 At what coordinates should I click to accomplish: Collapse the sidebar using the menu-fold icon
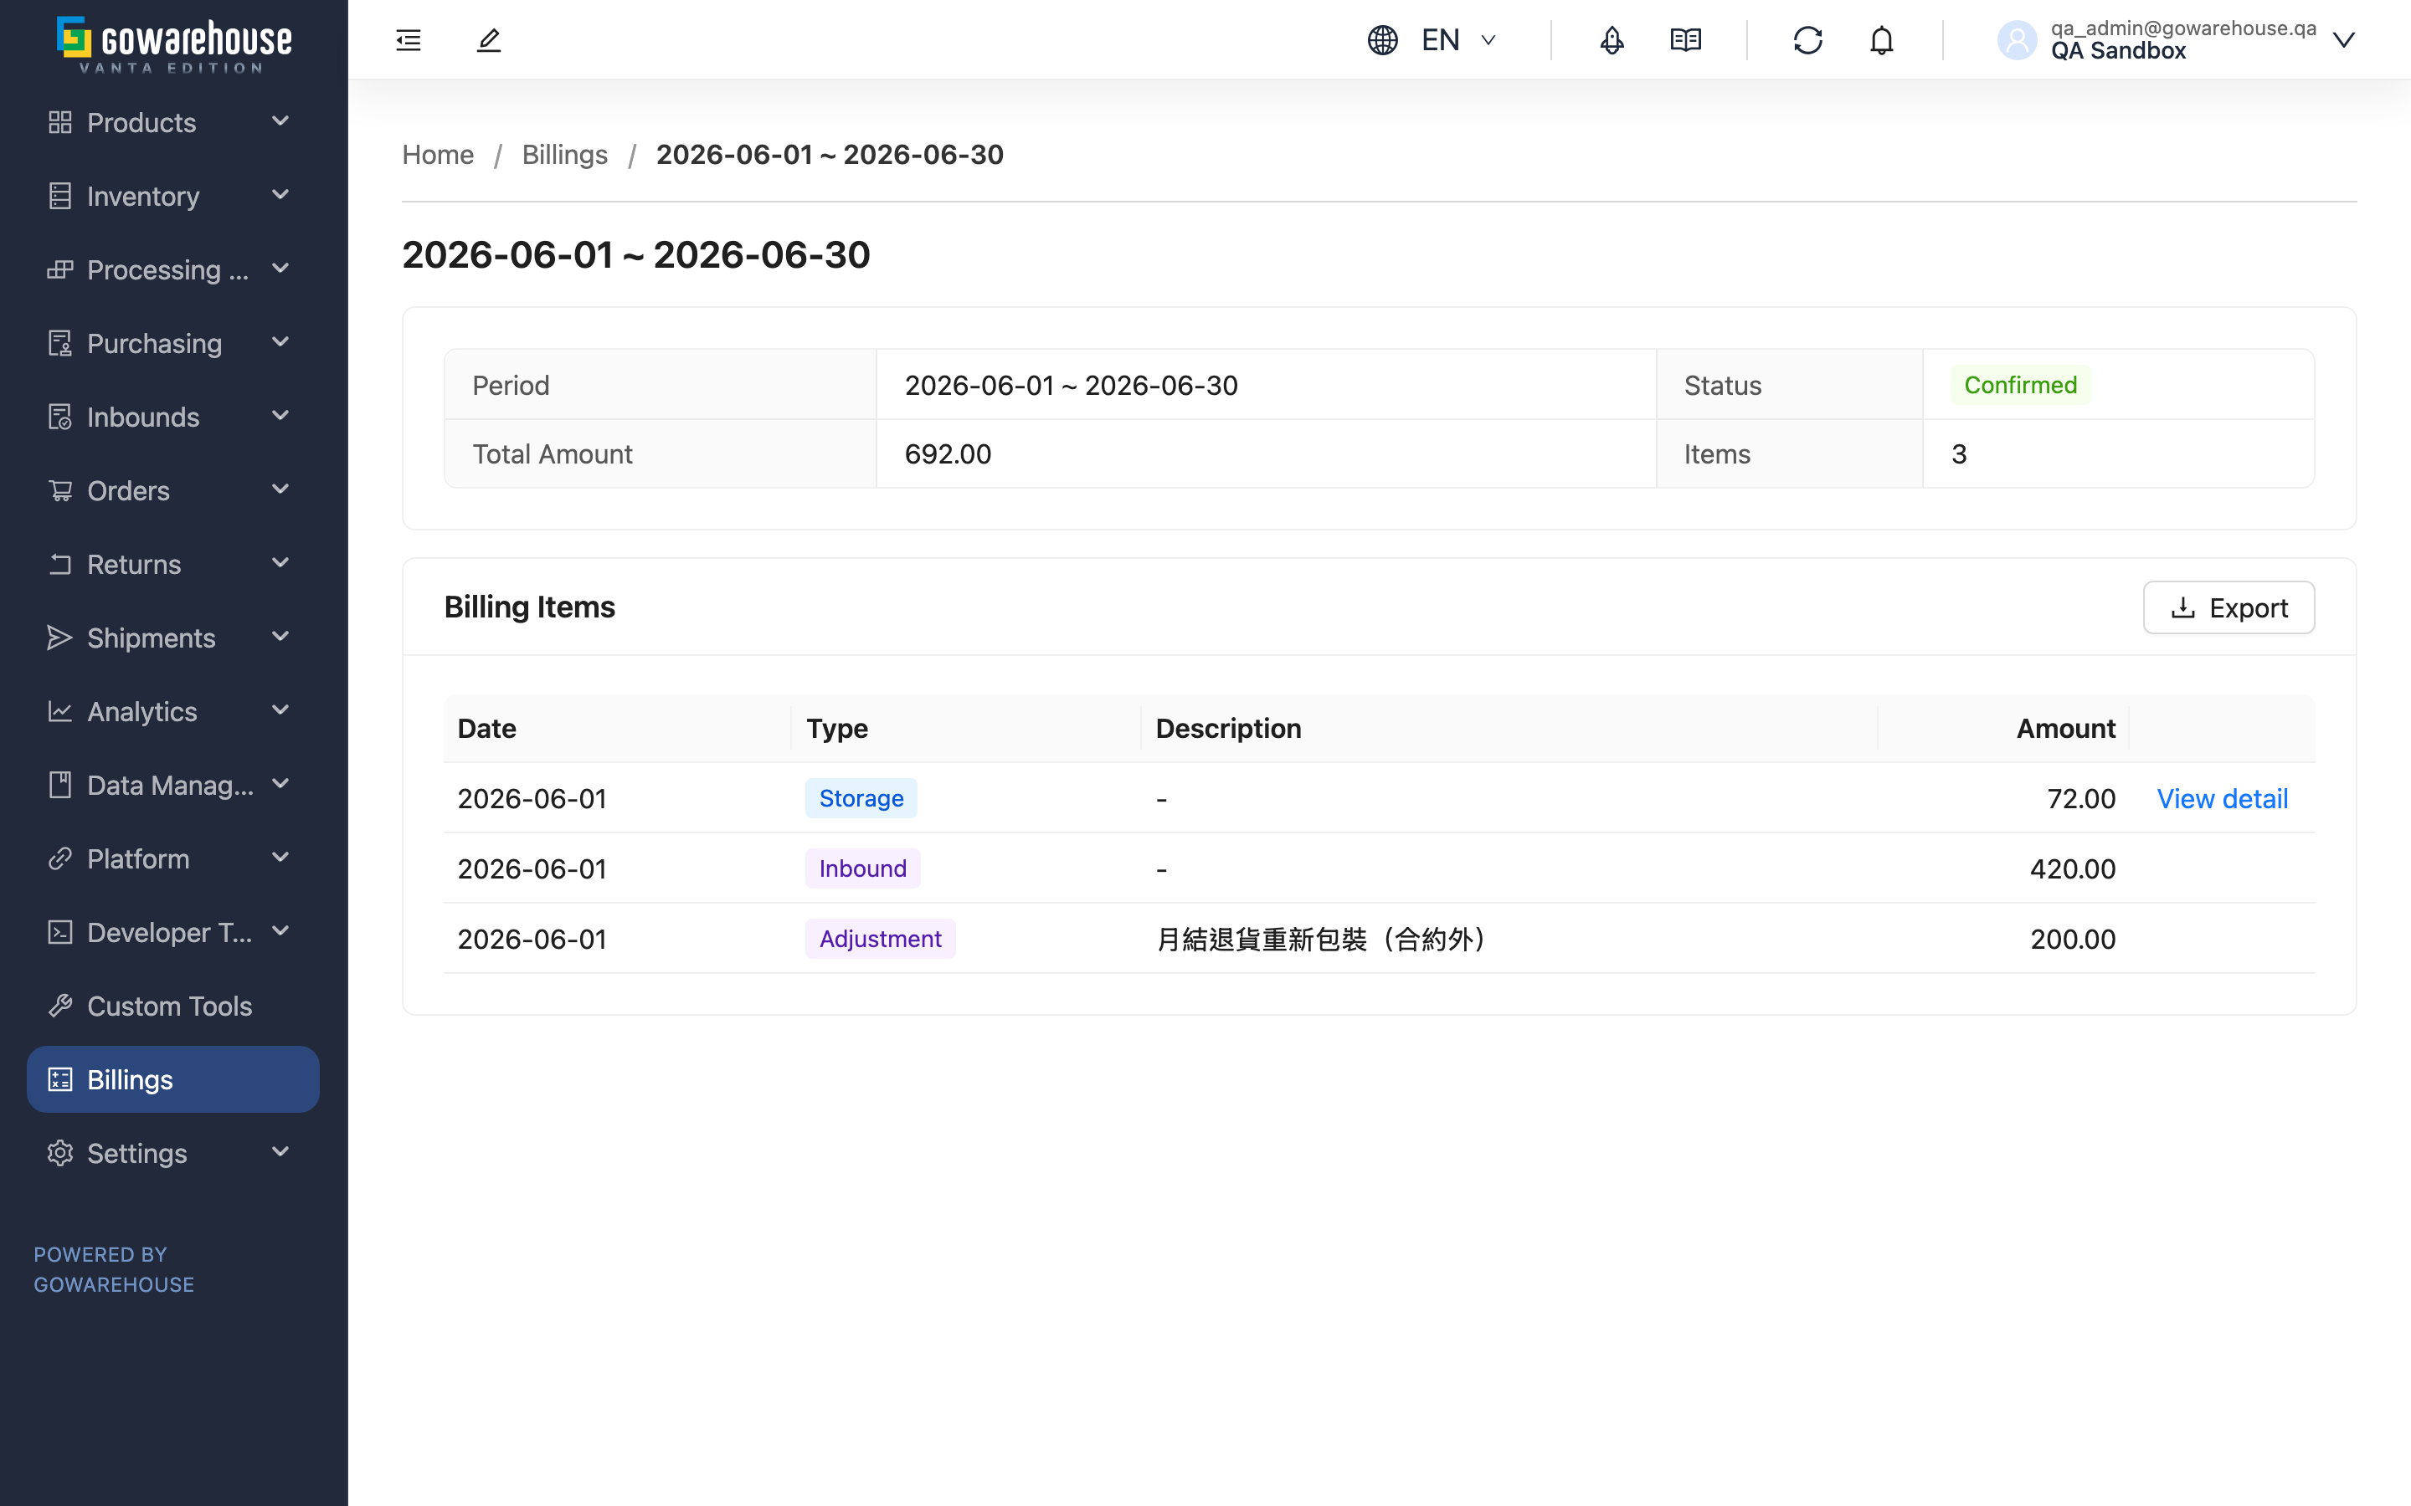409,40
